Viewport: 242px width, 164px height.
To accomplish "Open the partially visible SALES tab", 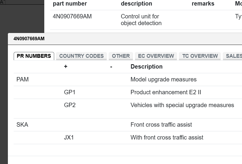I will point(233,56).
